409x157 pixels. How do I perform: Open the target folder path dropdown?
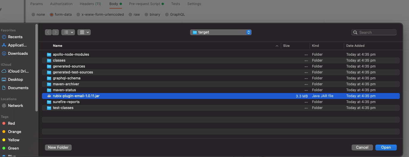tap(221, 32)
